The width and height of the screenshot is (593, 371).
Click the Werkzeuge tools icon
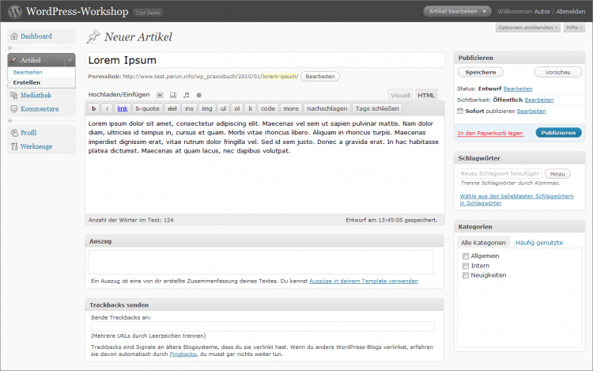point(14,147)
